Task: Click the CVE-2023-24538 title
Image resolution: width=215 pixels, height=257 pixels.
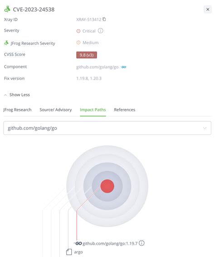Action: pyautogui.click(x=34, y=10)
